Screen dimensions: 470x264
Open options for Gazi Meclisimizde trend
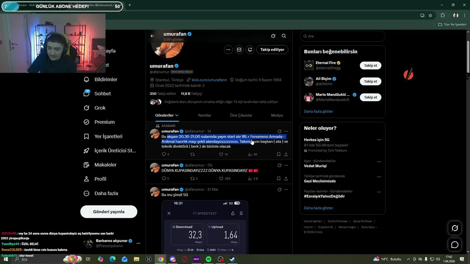click(379, 177)
